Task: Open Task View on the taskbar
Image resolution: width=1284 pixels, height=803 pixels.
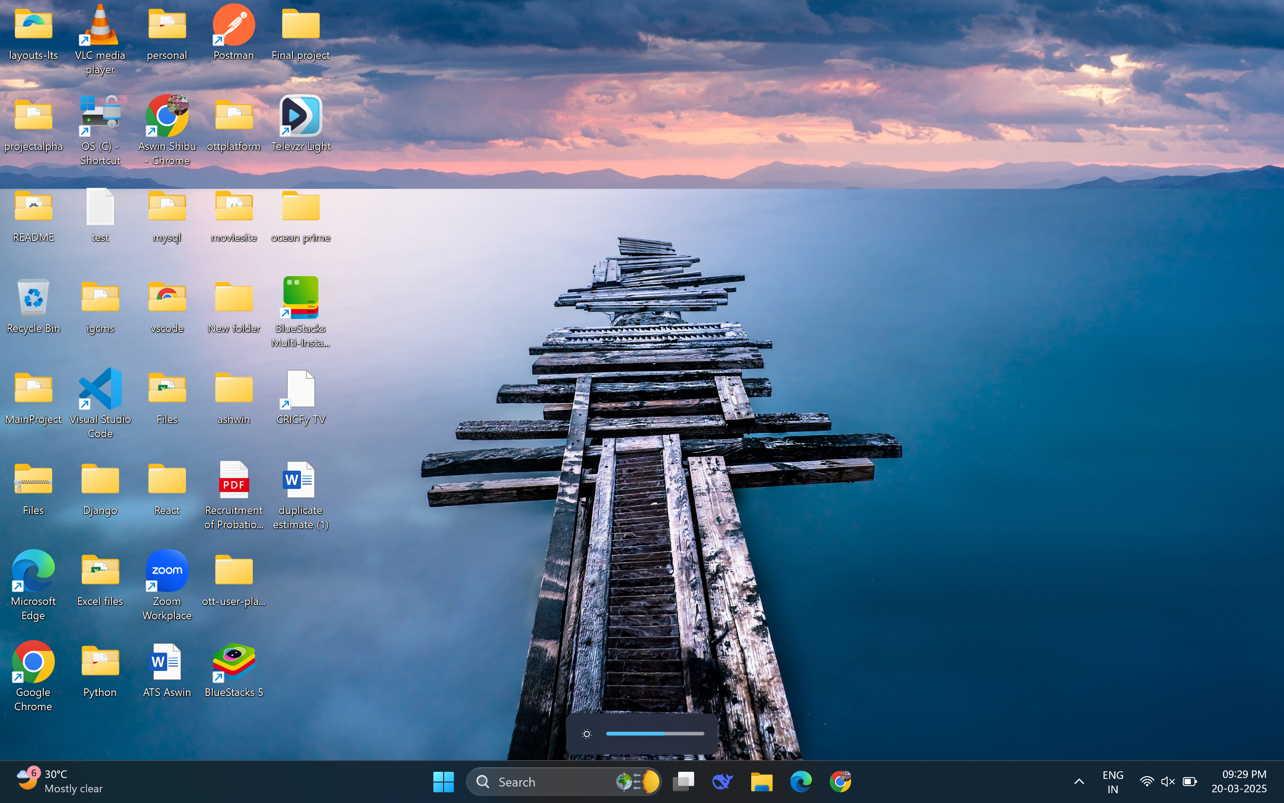Action: click(x=683, y=782)
